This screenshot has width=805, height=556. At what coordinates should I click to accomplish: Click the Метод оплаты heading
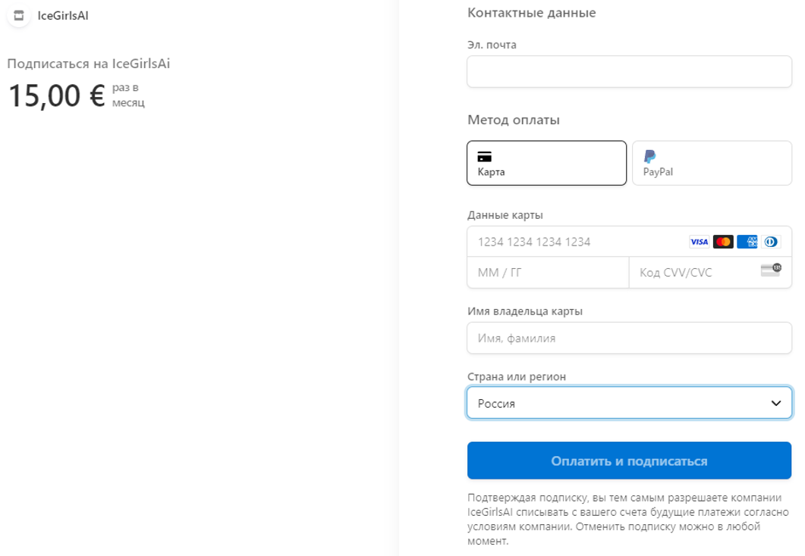(x=514, y=120)
